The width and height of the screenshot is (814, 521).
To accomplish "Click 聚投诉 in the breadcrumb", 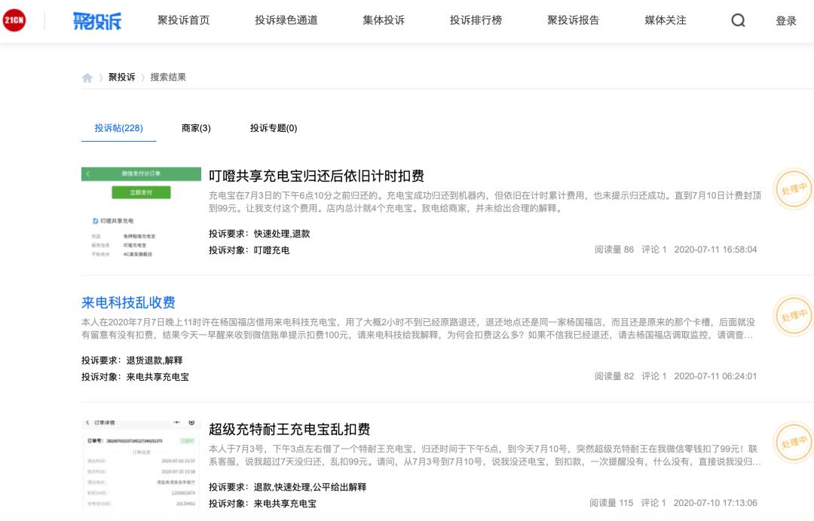I will tap(121, 78).
